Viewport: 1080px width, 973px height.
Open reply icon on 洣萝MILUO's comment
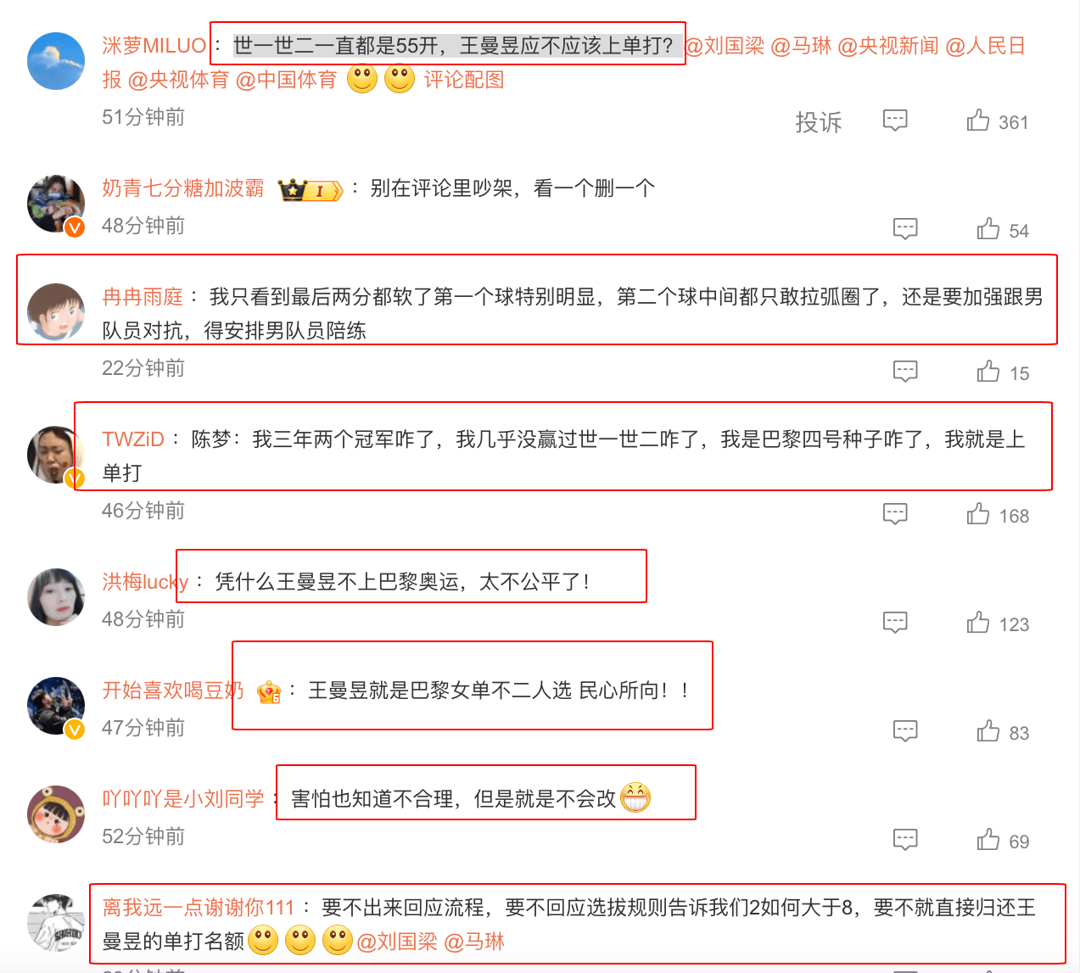coord(895,120)
